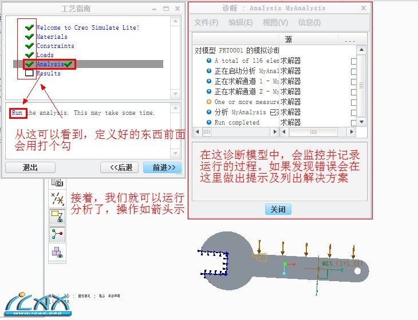This screenshot has width=418, height=320.
Task: Click blue info icon beside 'Run completed'
Action: pyautogui.click(x=209, y=122)
